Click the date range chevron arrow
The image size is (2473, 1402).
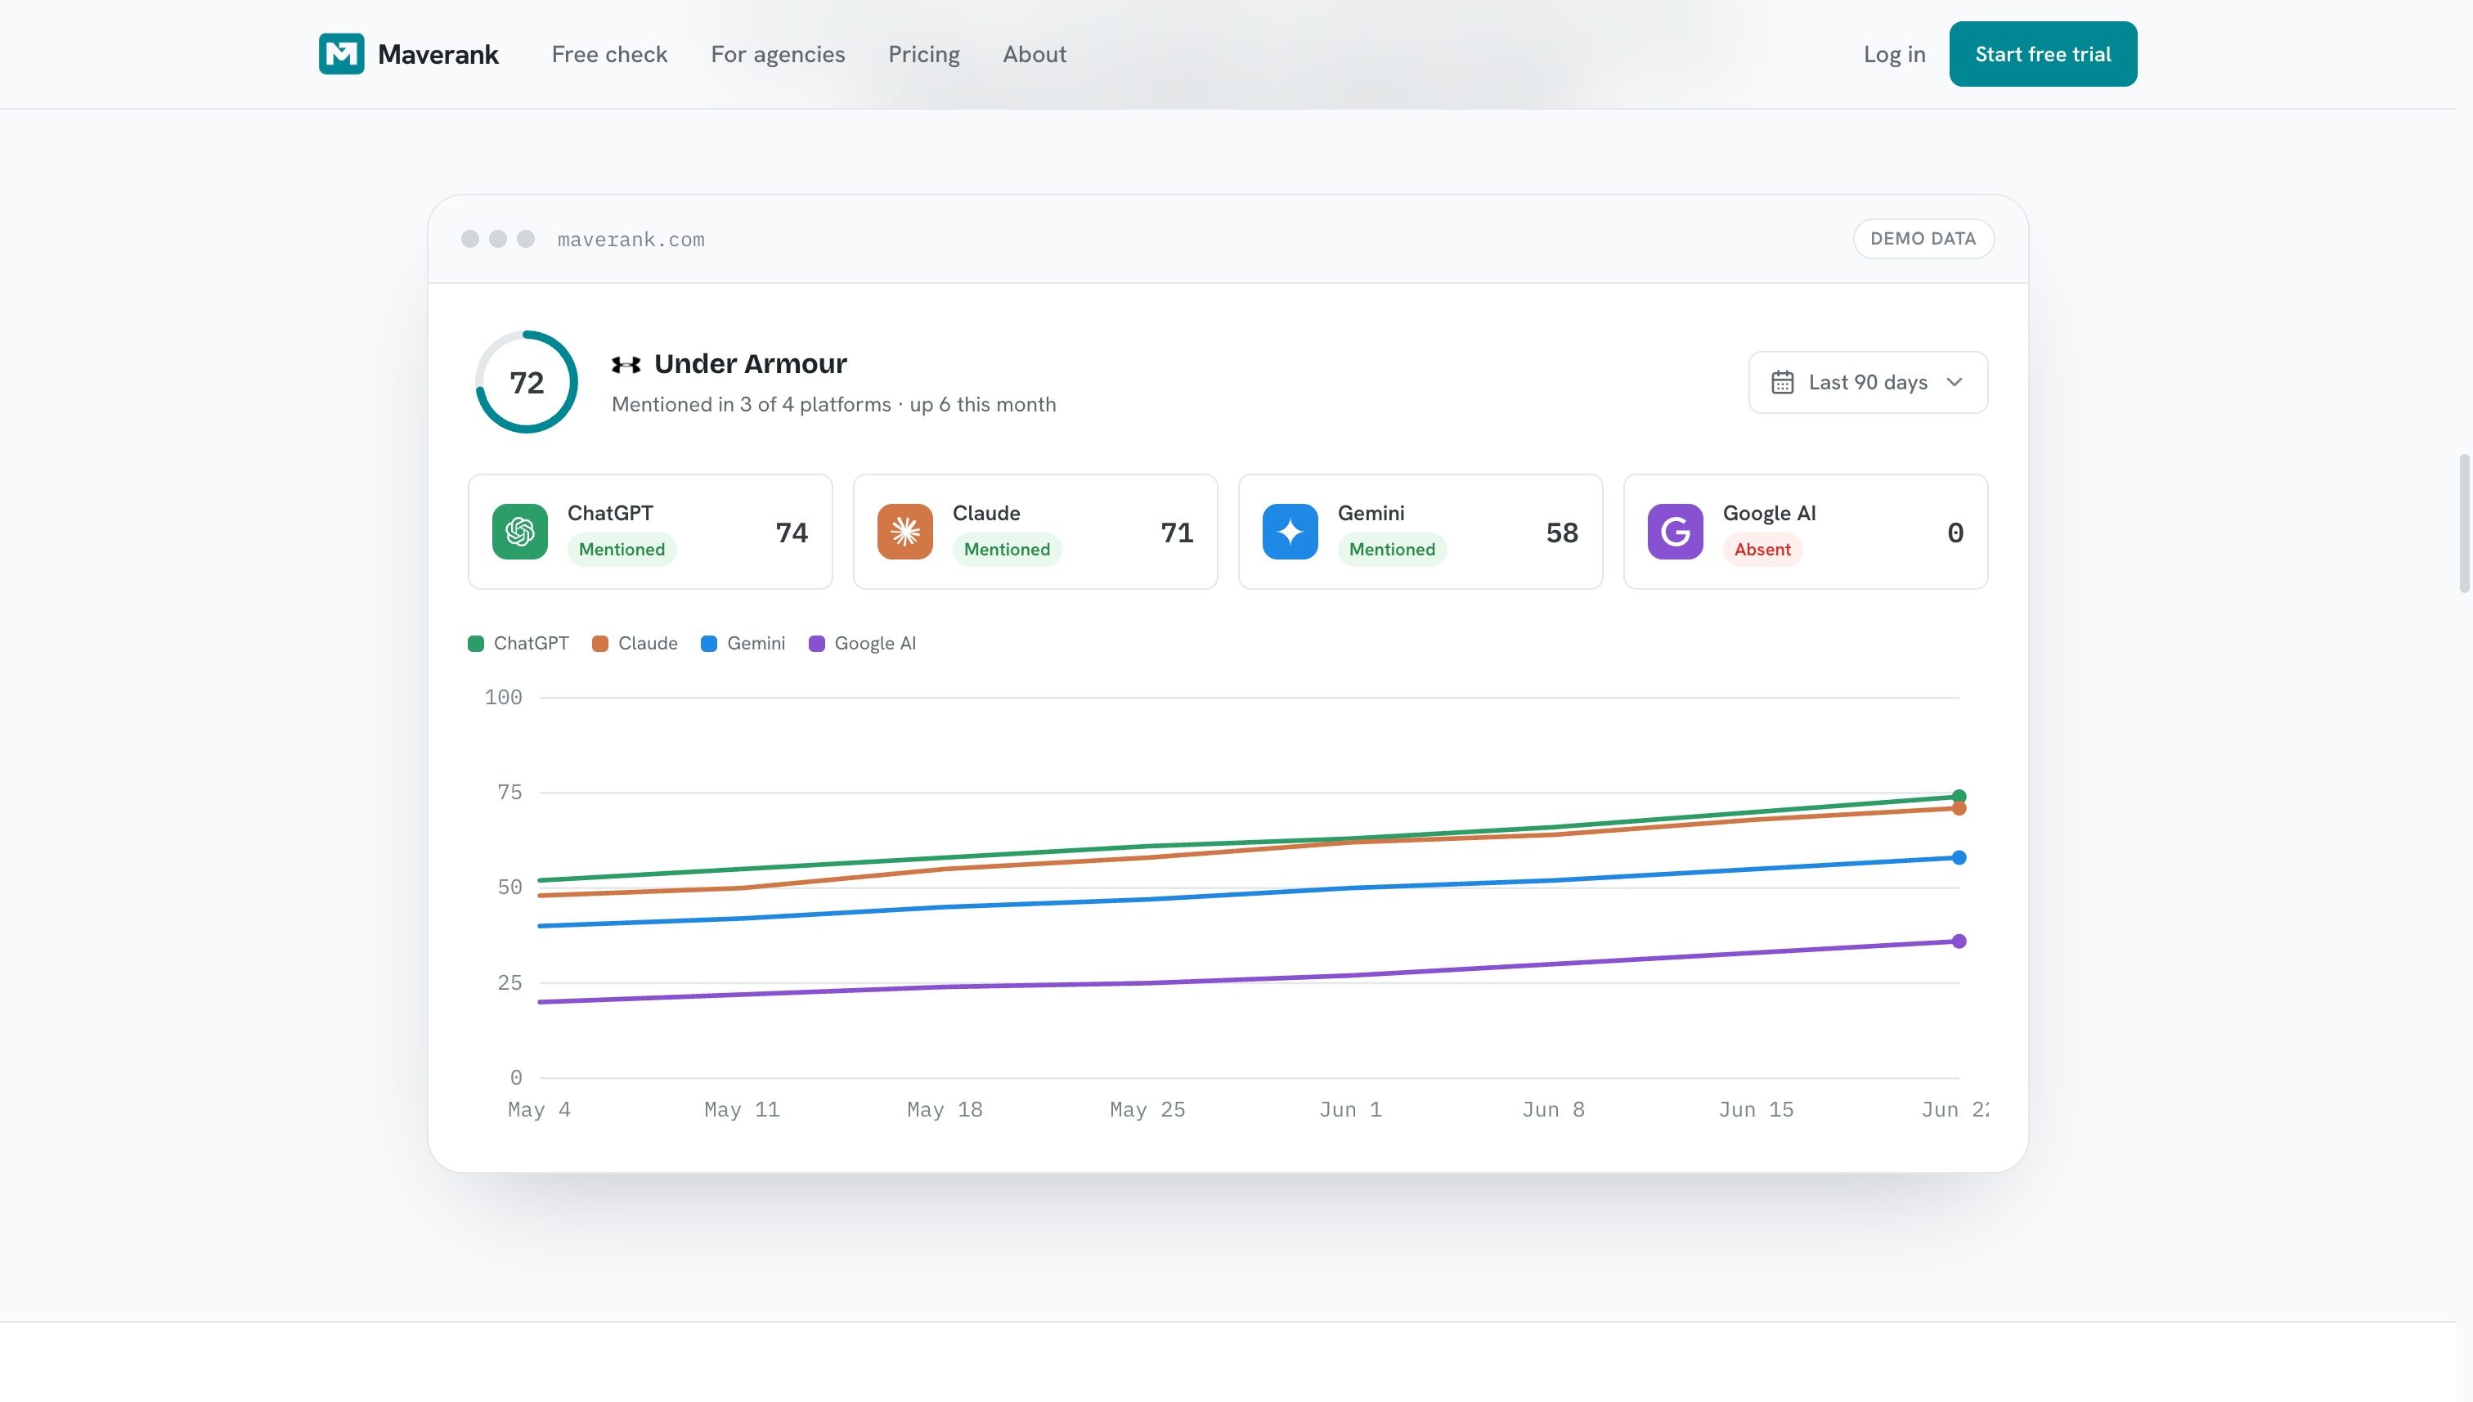[1955, 382]
